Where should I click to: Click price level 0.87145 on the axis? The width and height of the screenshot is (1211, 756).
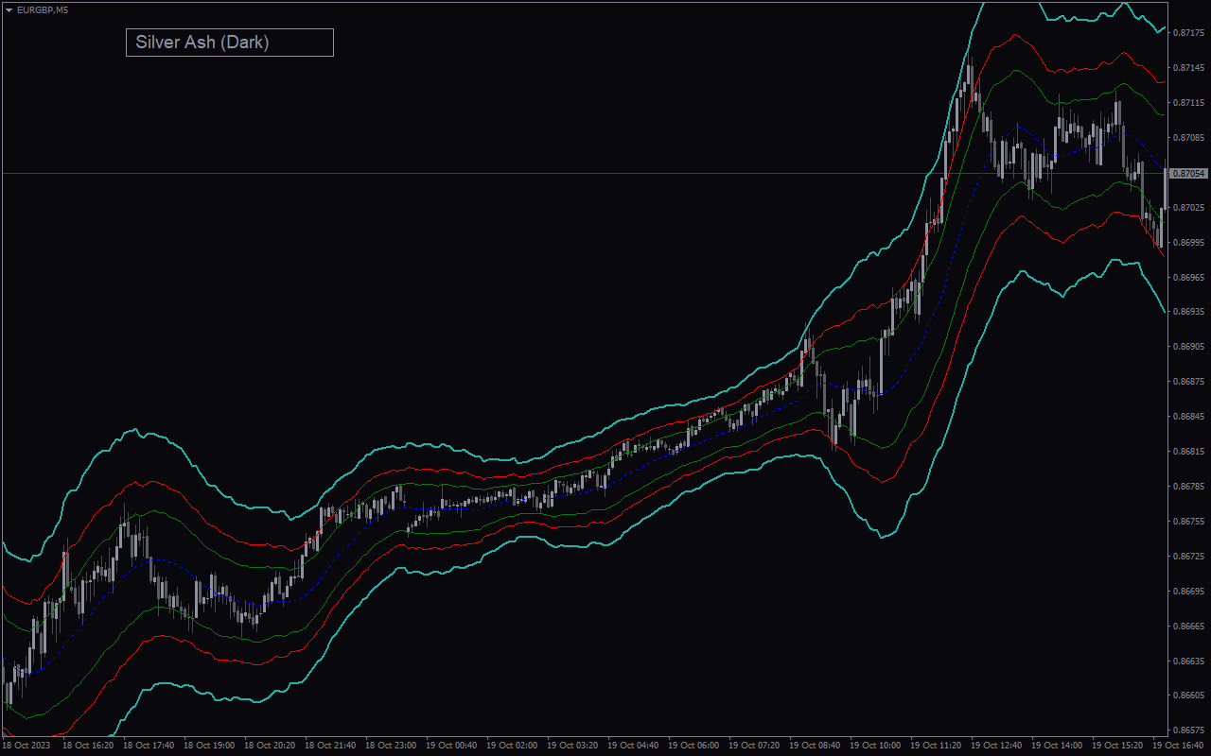click(1188, 68)
